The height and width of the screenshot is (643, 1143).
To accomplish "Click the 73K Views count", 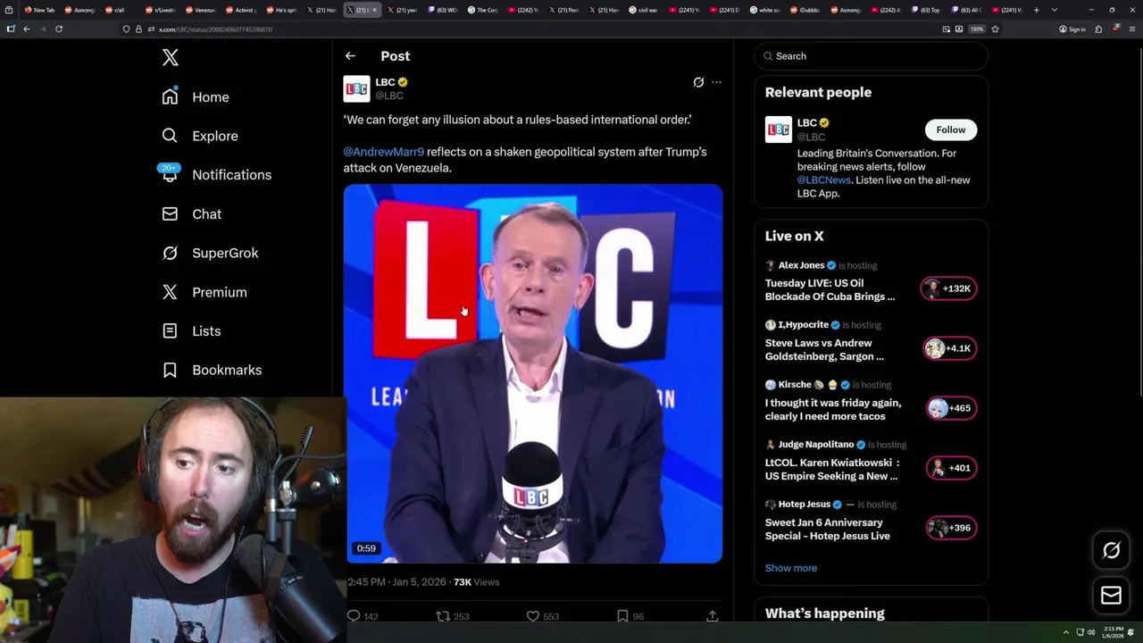I will tap(476, 582).
